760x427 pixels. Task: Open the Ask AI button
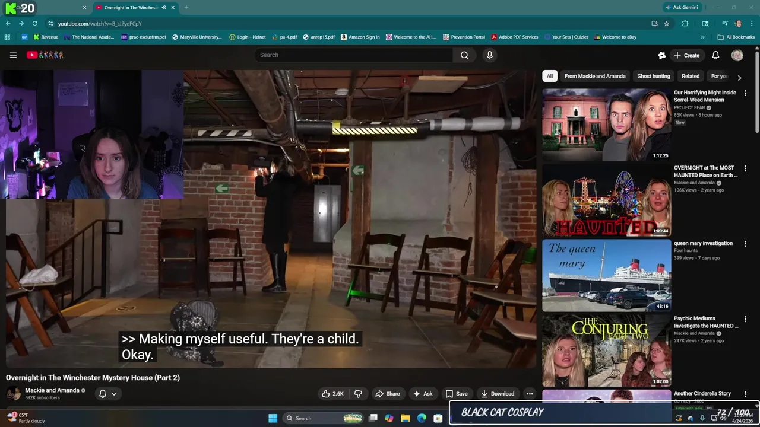[423, 394]
